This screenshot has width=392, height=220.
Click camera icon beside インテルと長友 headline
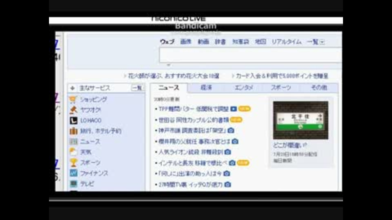[x=232, y=163]
